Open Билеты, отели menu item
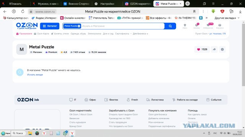Screen dimensions: 245x137 point(60,34)
